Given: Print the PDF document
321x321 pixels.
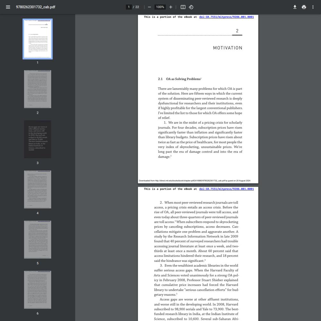Looking at the screenshot, I should 304,7.
